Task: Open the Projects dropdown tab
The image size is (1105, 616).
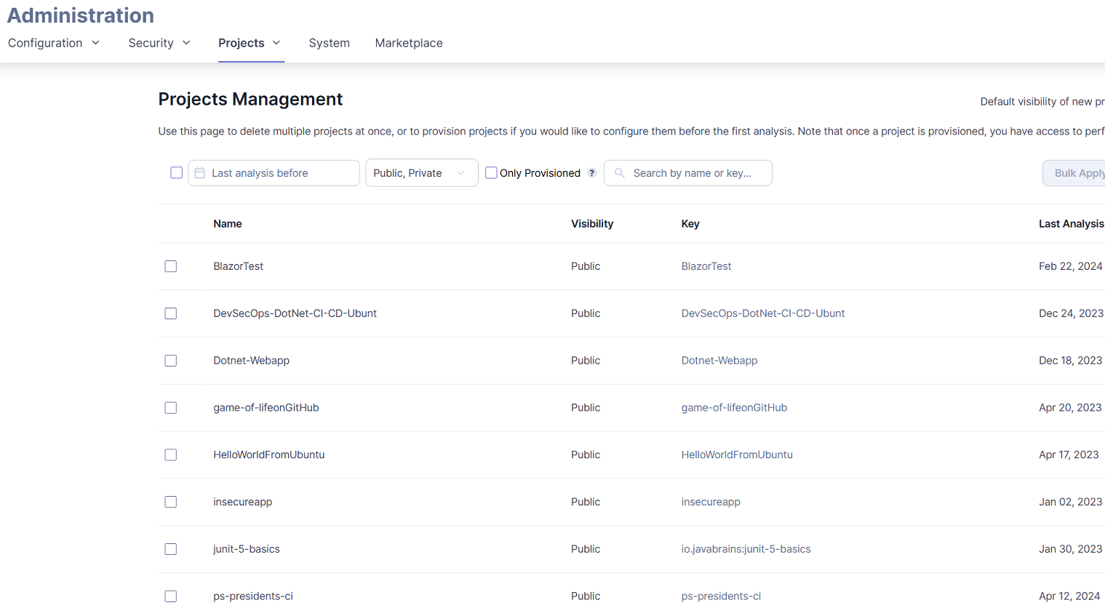Action: point(250,43)
